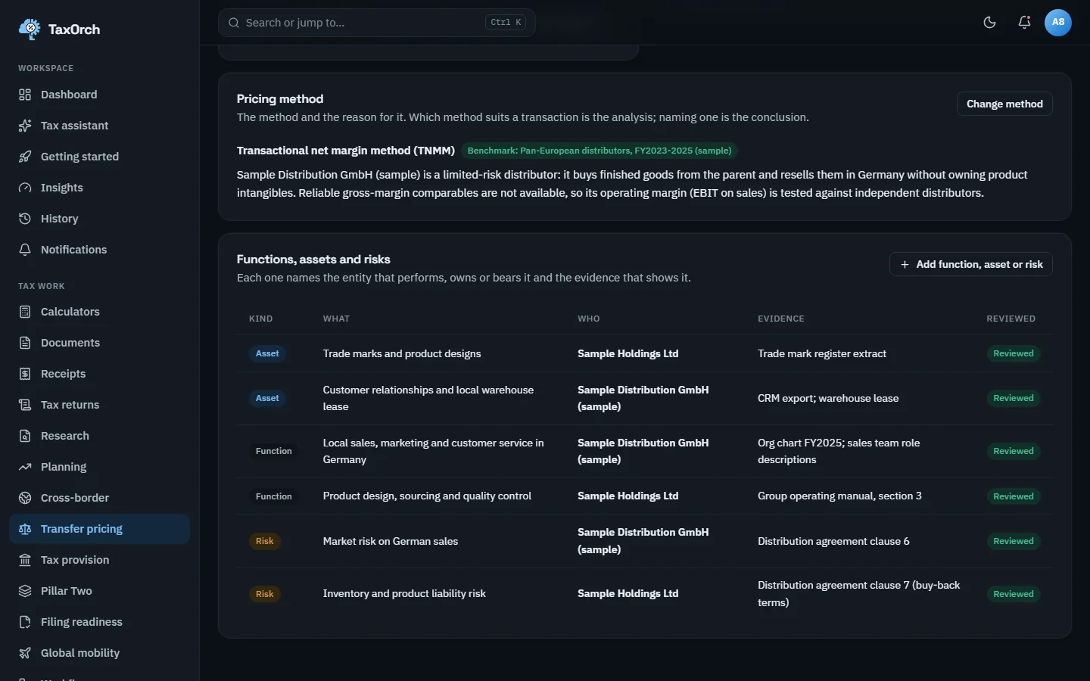Open notifications from the top bar bell

coord(1024,23)
